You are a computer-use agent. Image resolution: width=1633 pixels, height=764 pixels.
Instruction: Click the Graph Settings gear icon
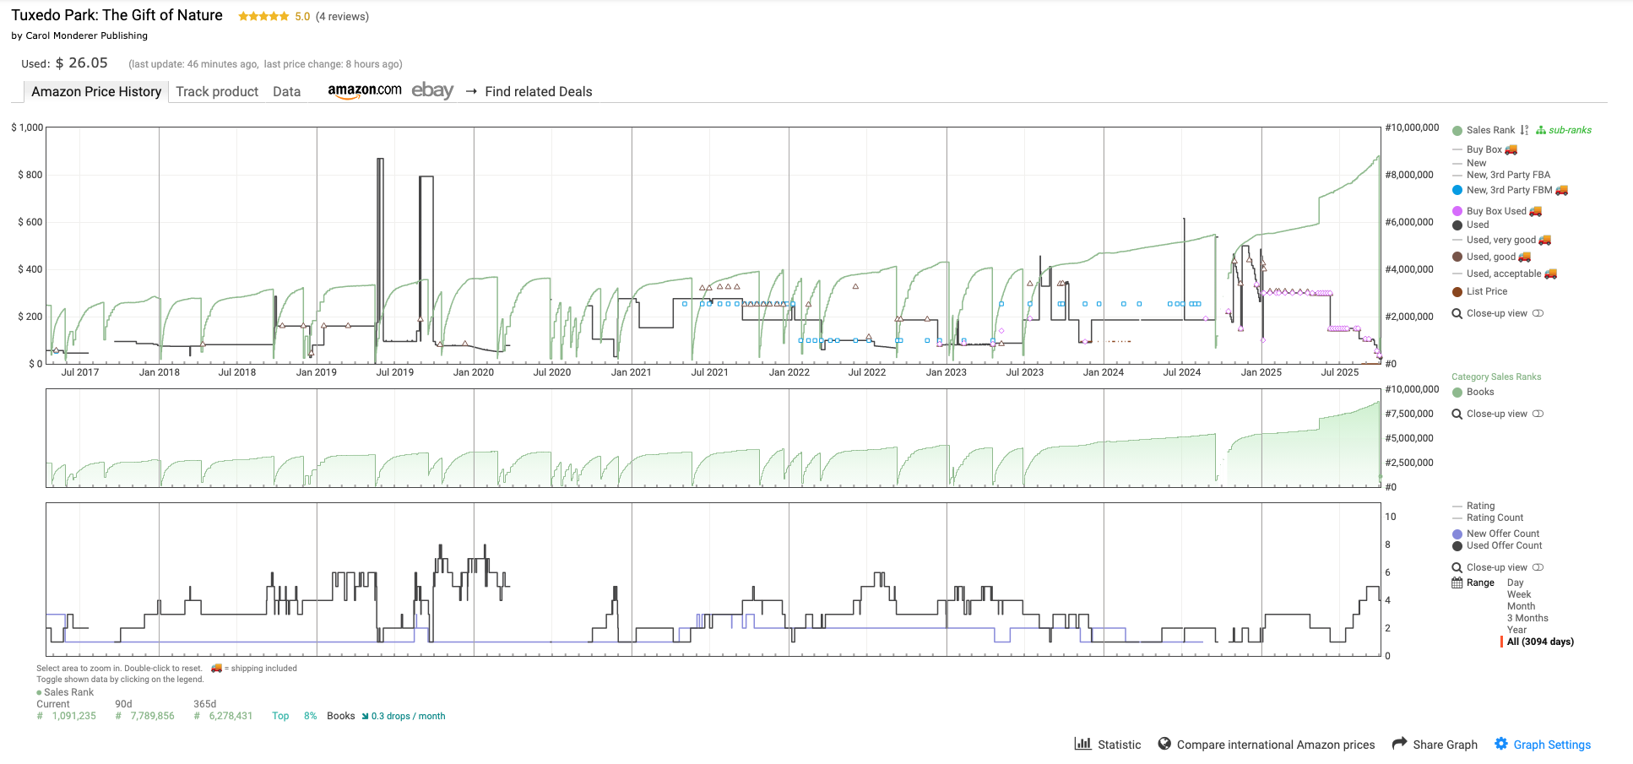(1500, 744)
